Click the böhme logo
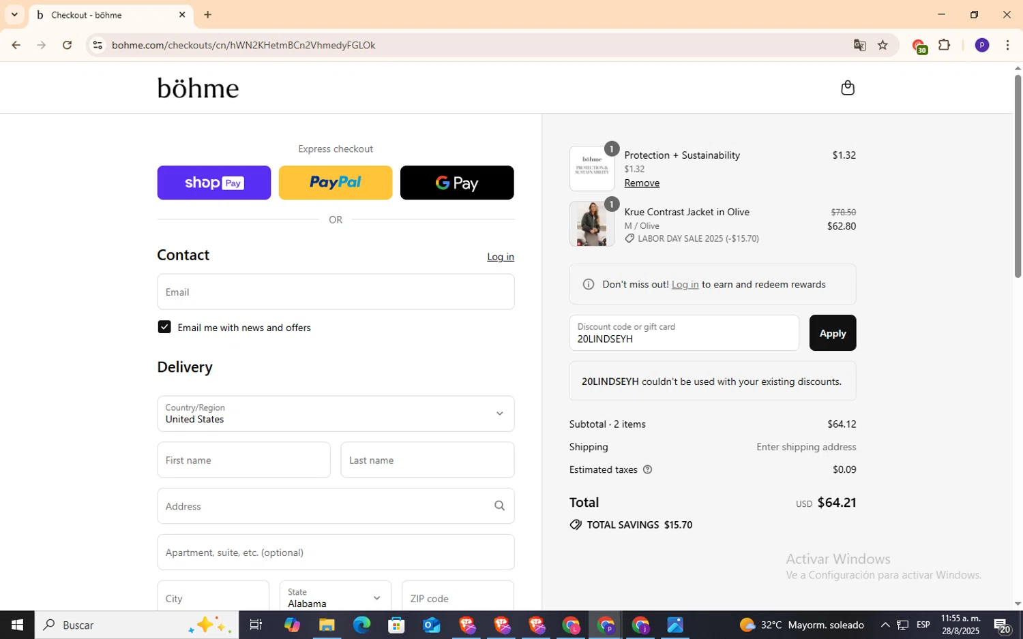The height and width of the screenshot is (639, 1023). [x=198, y=88]
